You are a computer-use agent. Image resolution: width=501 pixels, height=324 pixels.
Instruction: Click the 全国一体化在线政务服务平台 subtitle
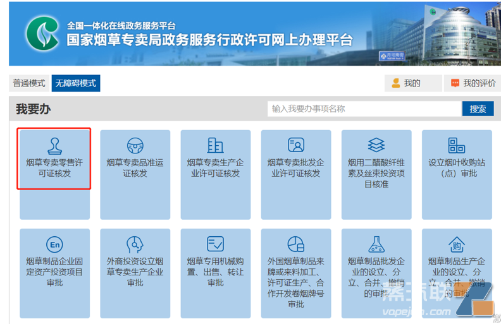click(121, 25)
